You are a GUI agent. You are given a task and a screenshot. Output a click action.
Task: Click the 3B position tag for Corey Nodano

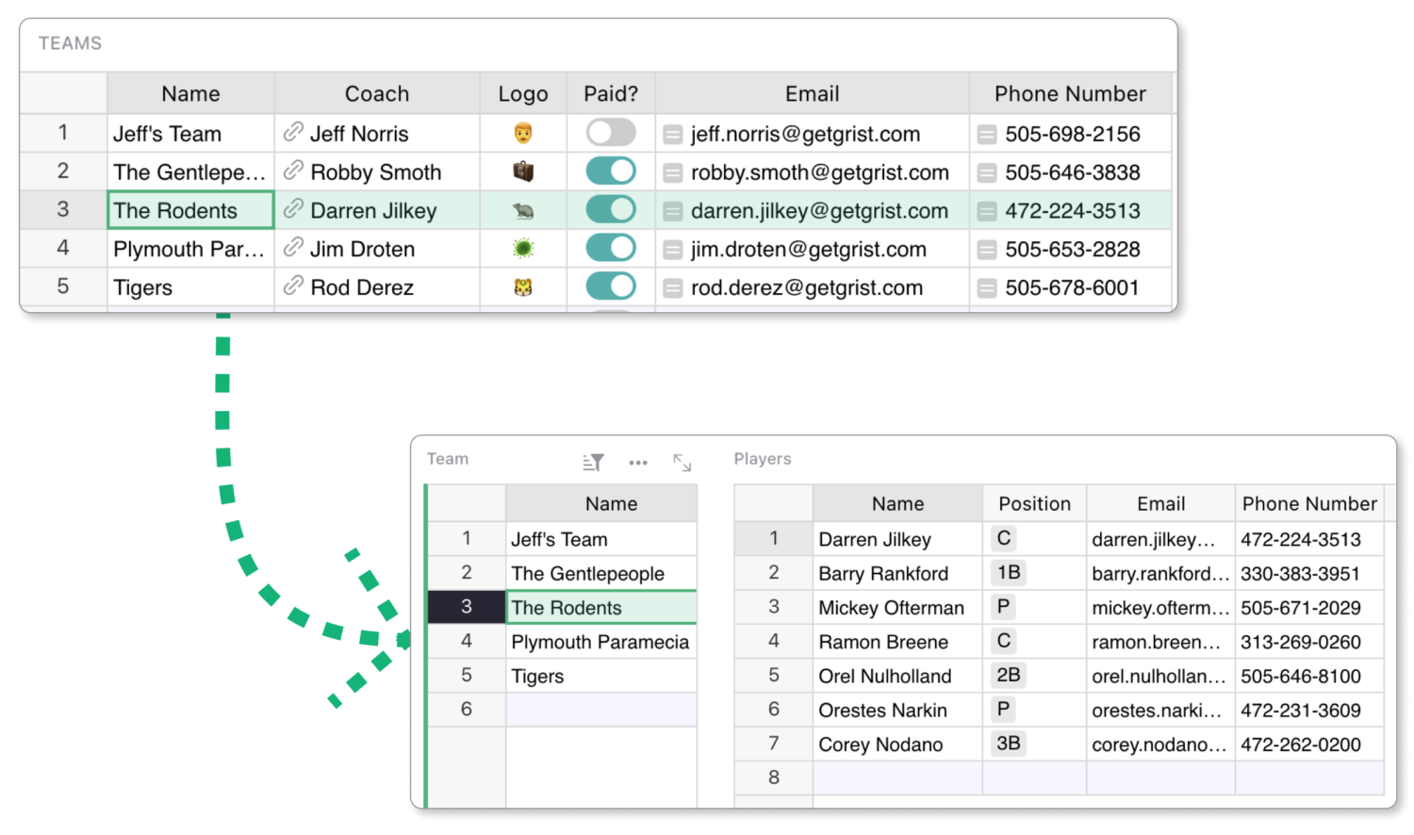point(1009,743)
